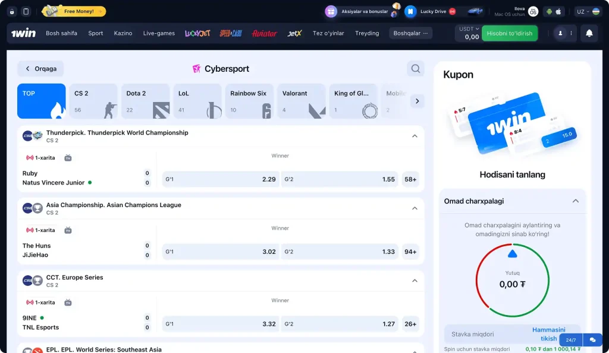Open the notifications bell

tap(589, 33)
